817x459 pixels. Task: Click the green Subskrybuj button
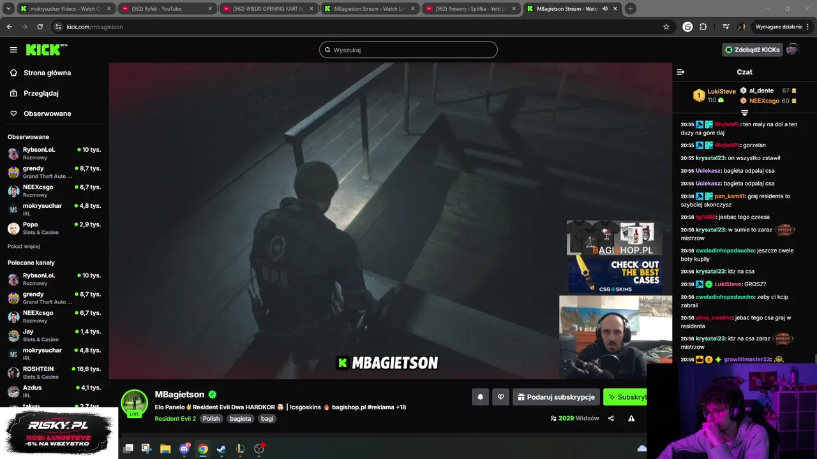point(626,397)
